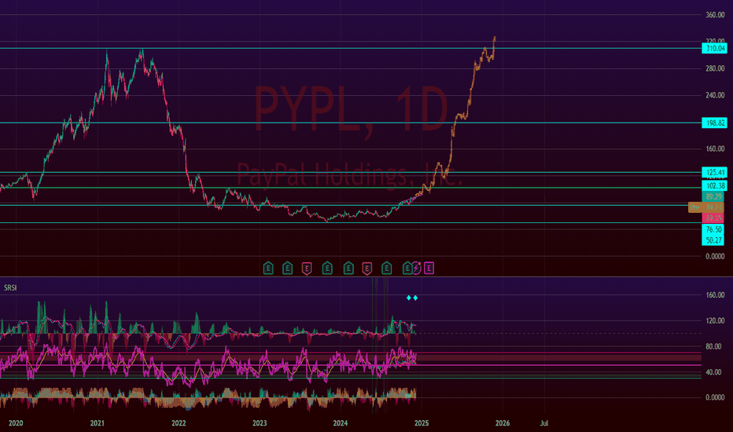Viewport: 733px width, 432px height.
Task: Click the 2023 label on time axis
Action: (260, 423)
